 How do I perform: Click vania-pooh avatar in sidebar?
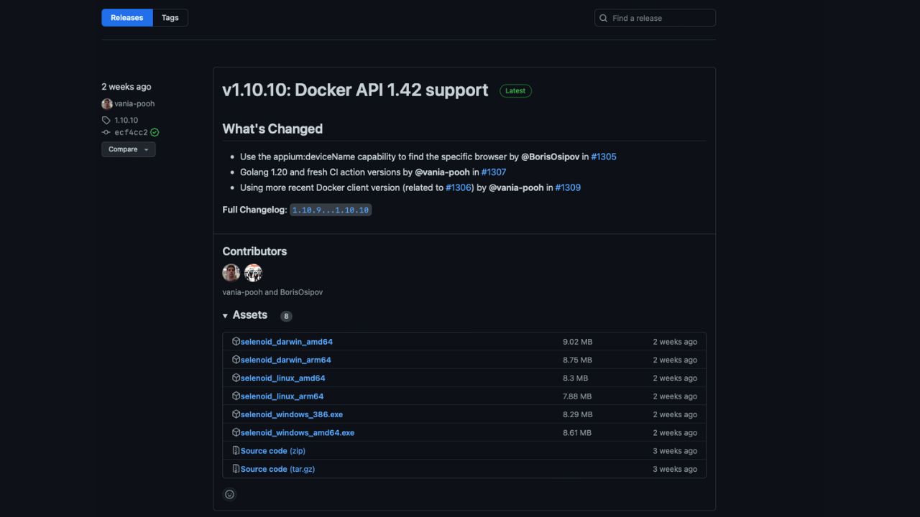[107, 103]
